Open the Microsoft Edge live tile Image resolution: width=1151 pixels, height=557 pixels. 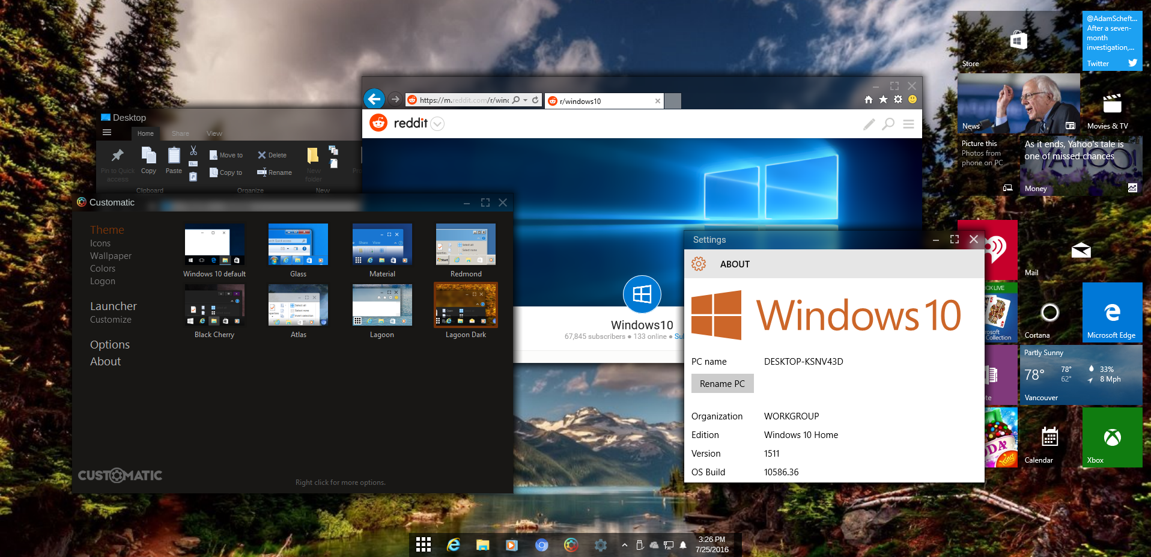click(1111, 312)
